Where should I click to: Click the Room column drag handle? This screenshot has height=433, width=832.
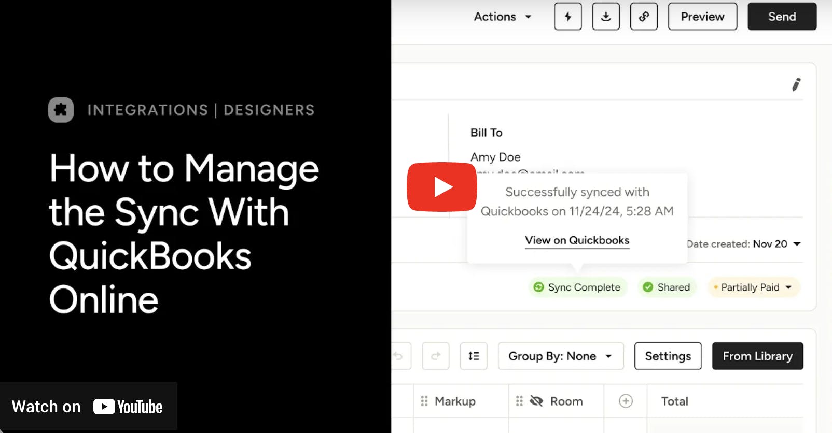click(x=519, y=401)
